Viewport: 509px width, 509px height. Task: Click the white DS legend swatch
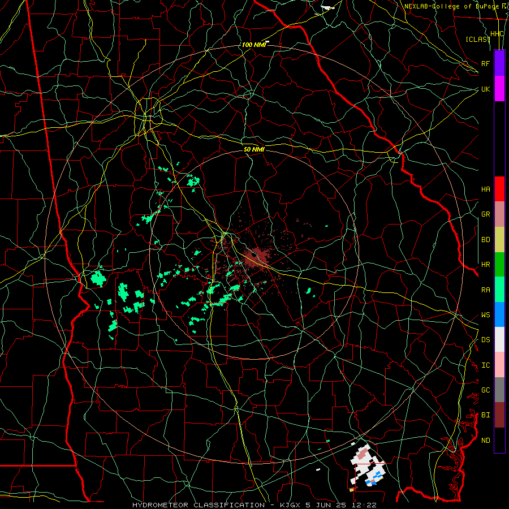(499, 339)
